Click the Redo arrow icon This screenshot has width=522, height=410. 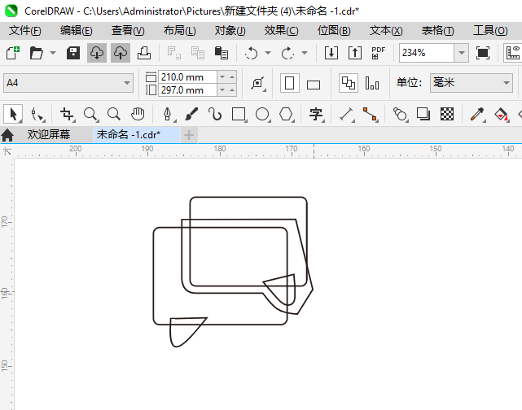point(287,53)
